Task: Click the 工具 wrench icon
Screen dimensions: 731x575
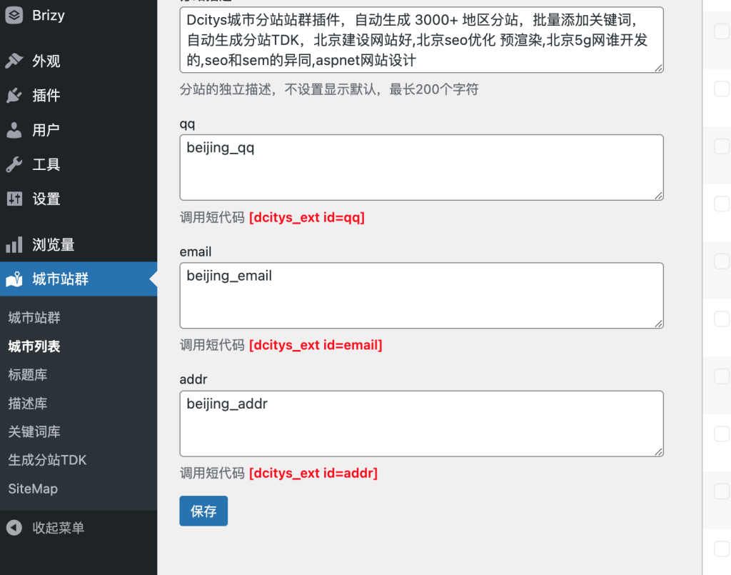Action: coord(14,165)
